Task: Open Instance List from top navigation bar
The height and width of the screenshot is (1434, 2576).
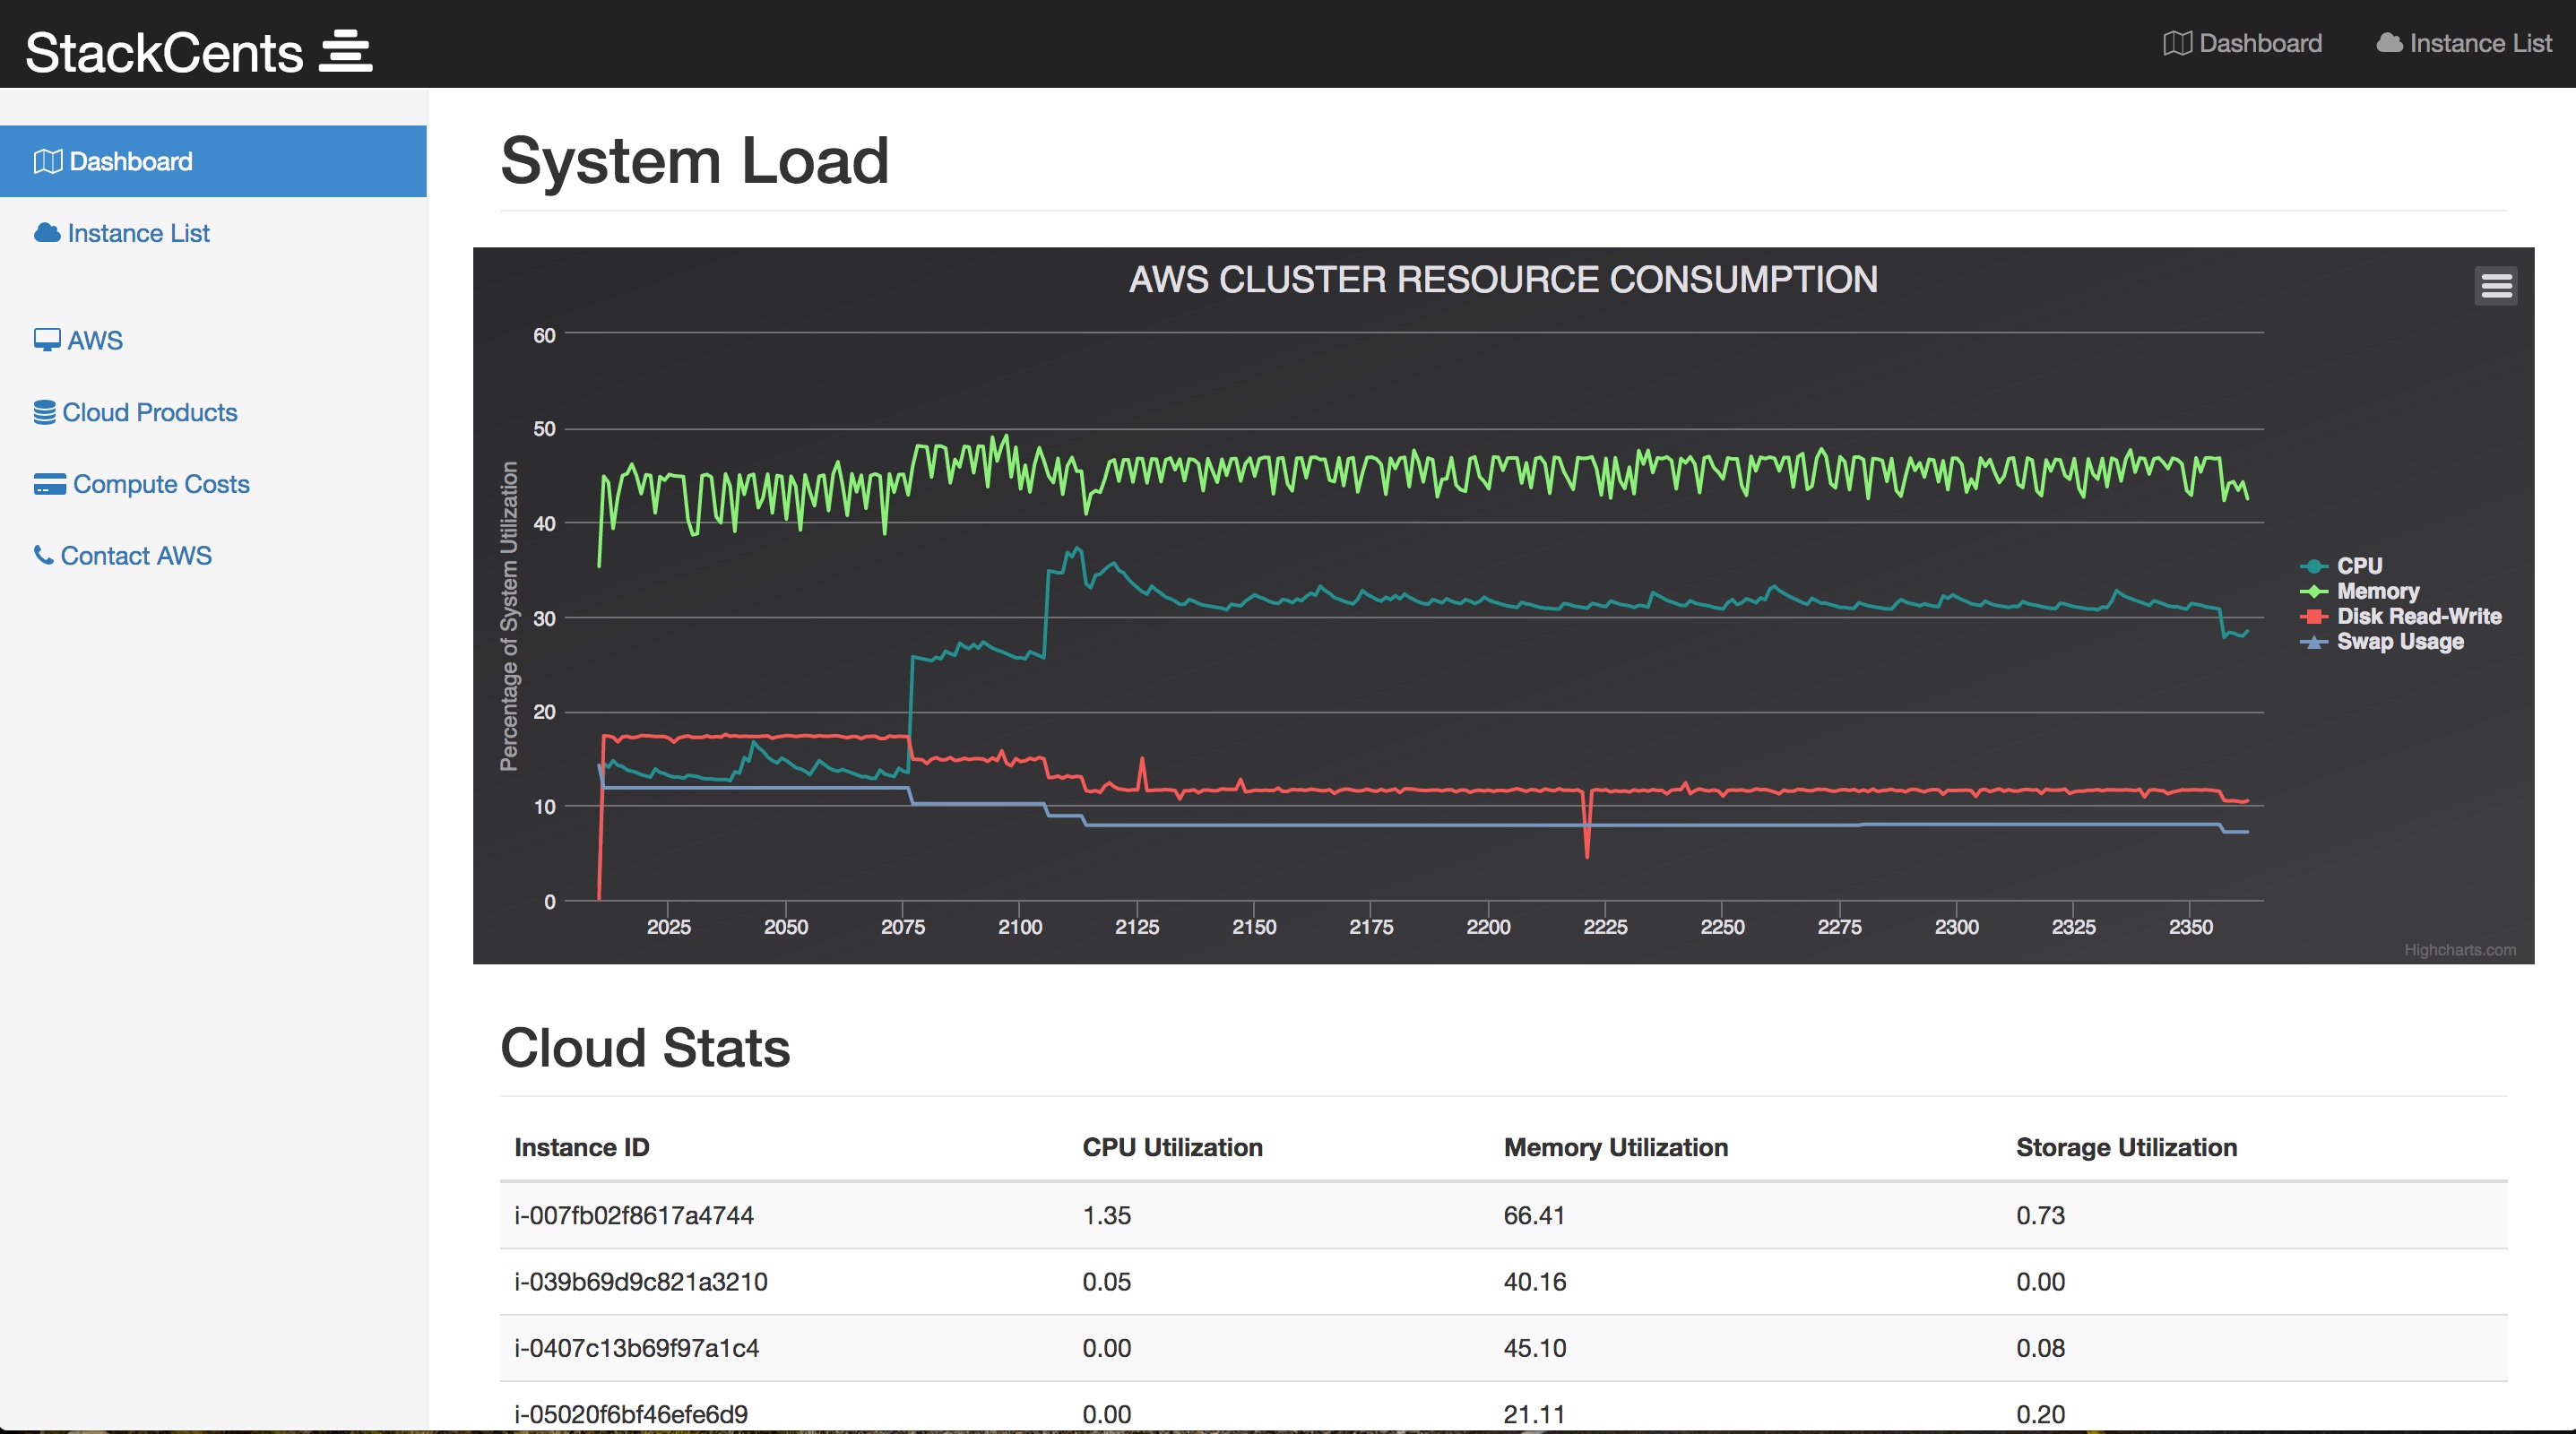Action: (x=2480, y=43)
